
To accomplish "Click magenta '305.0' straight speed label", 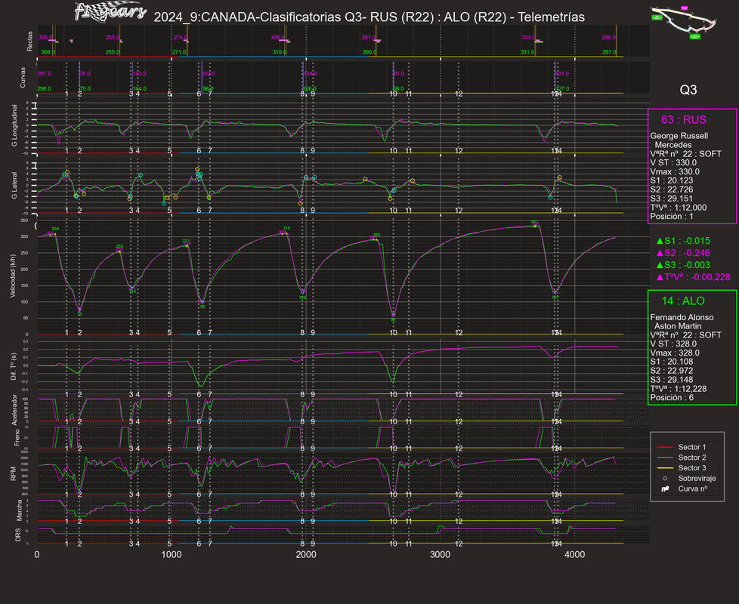I will click(46, 37).
